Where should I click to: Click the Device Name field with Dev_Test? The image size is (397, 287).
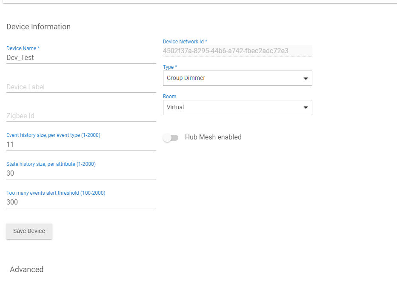(x=81, y=58)
